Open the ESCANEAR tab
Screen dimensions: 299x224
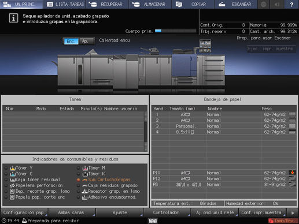pos(236,4)
